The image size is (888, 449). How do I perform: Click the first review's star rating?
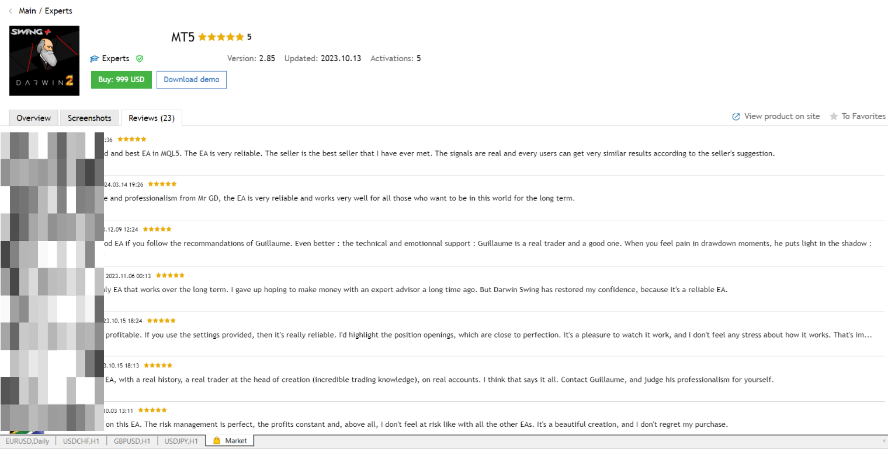click(131, 139)
